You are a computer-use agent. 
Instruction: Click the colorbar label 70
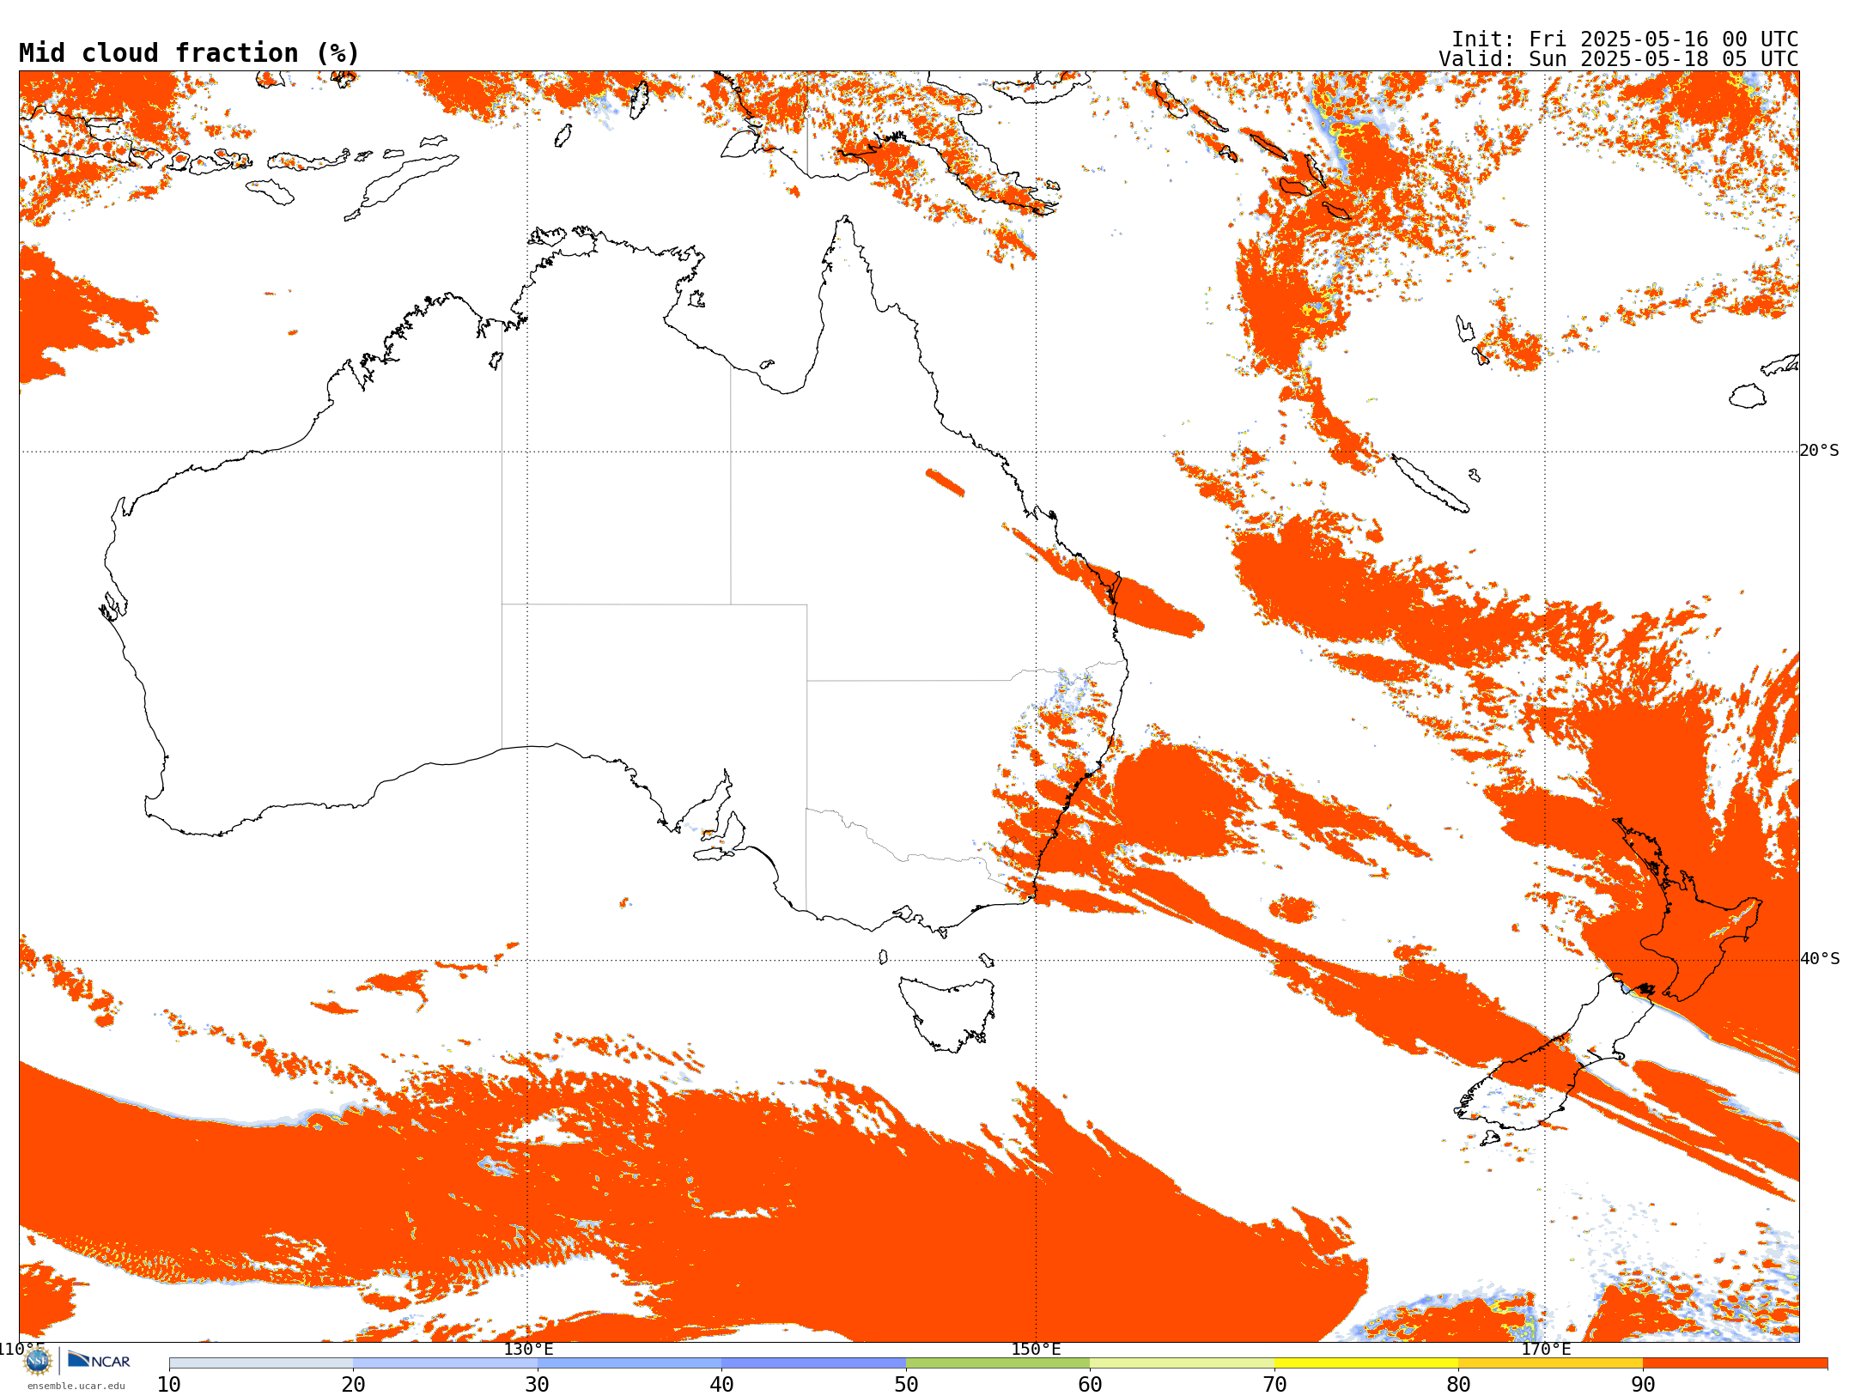click(x=1274, y=1384)
